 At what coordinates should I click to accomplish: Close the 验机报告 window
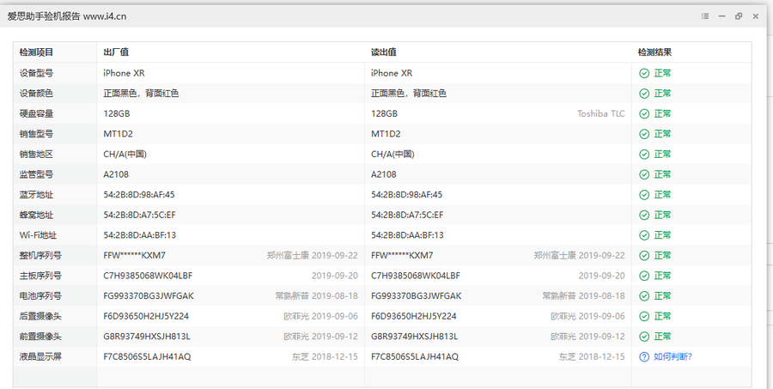pos(755,16)
